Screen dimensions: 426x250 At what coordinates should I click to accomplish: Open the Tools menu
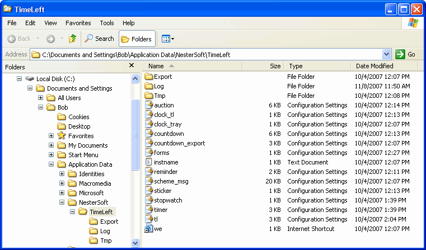click(x=107, y=23)
